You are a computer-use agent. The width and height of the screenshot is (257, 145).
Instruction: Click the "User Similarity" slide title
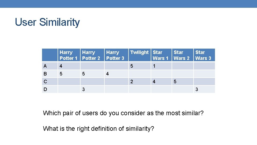[x=47, y=22]
